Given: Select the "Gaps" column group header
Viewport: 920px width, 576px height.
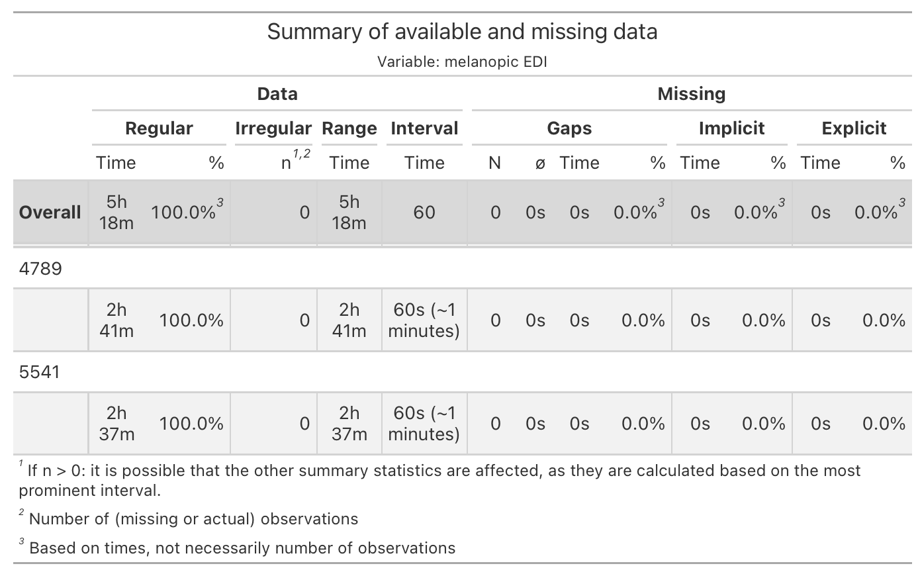Looking at the screenshot, I should tap(569, 128).
